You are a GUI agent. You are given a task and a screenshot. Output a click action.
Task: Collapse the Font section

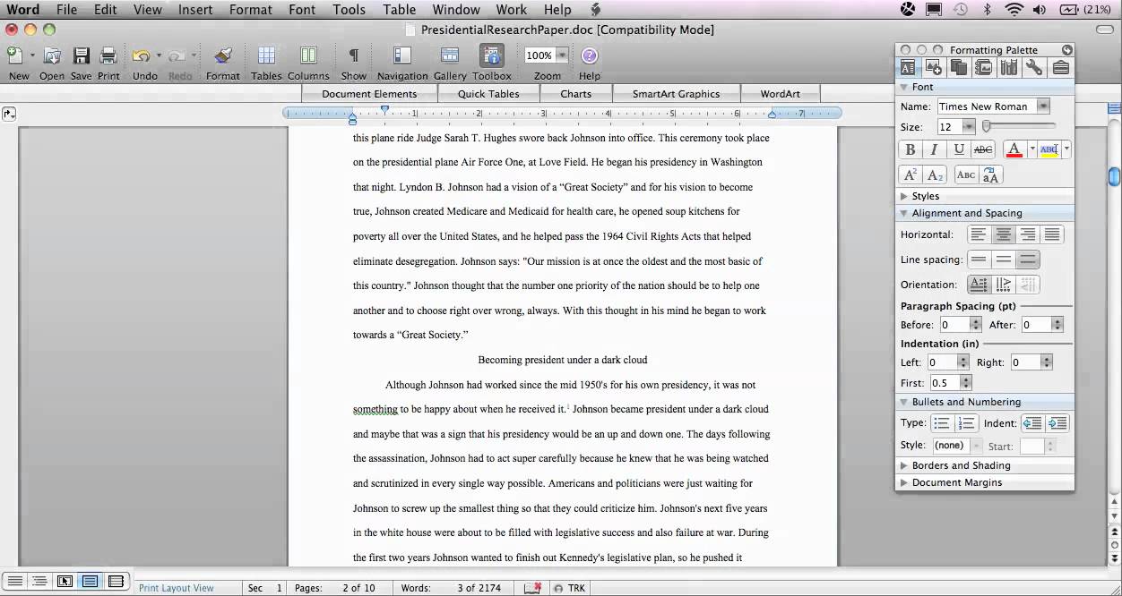click(904, 87)
